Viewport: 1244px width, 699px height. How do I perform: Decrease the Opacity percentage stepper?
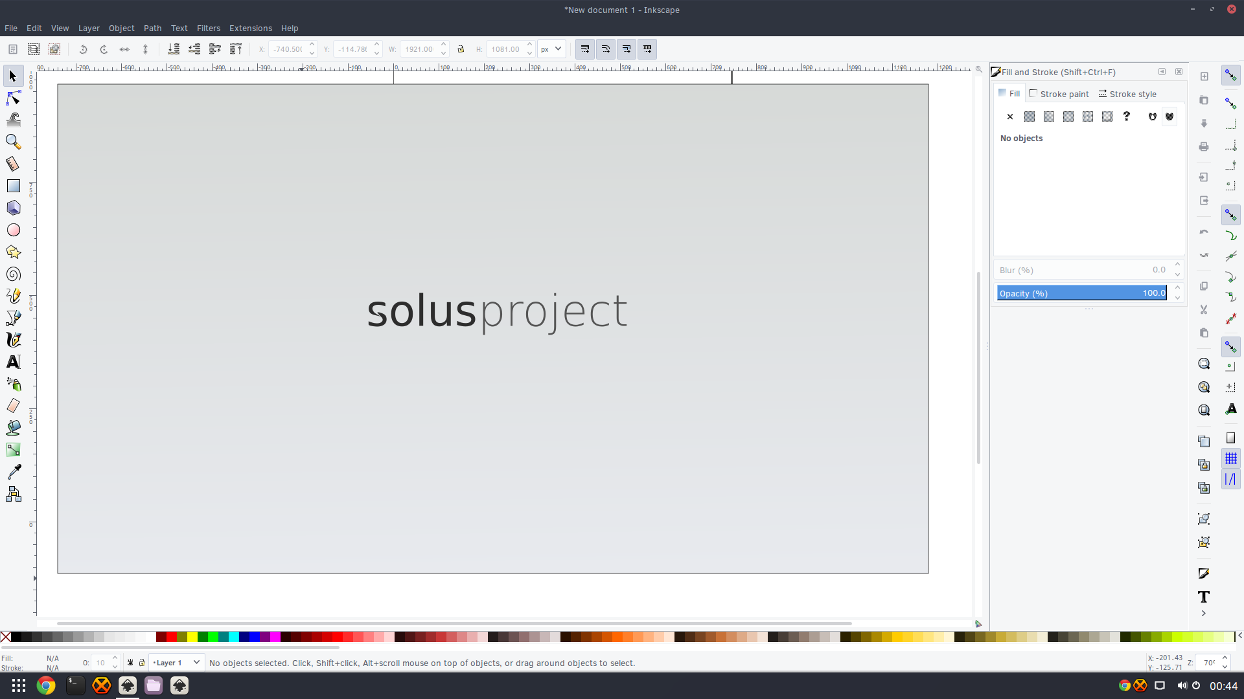point(1177,298)
